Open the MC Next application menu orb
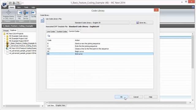The height and width of the screenshot is (110, 196). [5, 5]
